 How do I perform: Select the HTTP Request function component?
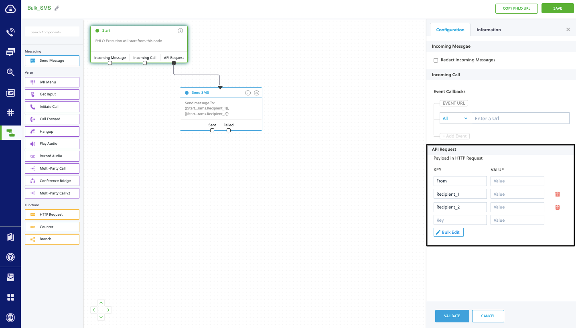(52, 214)
